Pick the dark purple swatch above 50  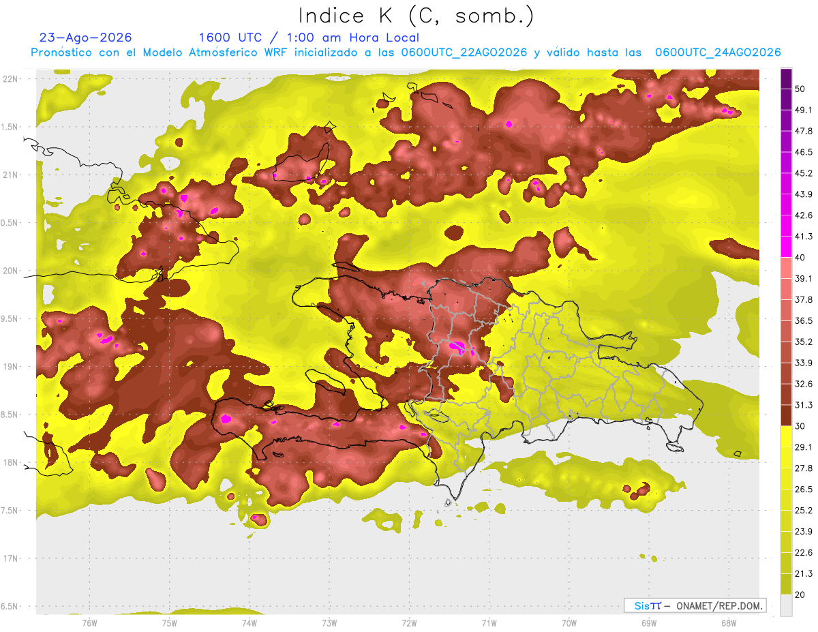[x=786, y=78]
